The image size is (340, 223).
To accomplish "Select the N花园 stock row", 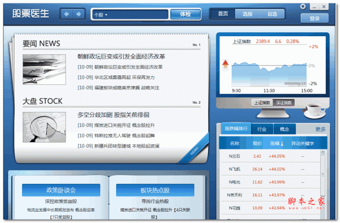I will coord(271,208).
